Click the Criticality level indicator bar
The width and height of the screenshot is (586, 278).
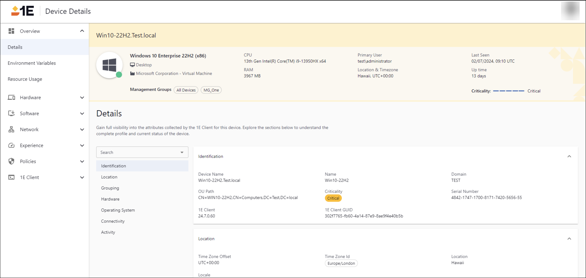coord(508,91)
